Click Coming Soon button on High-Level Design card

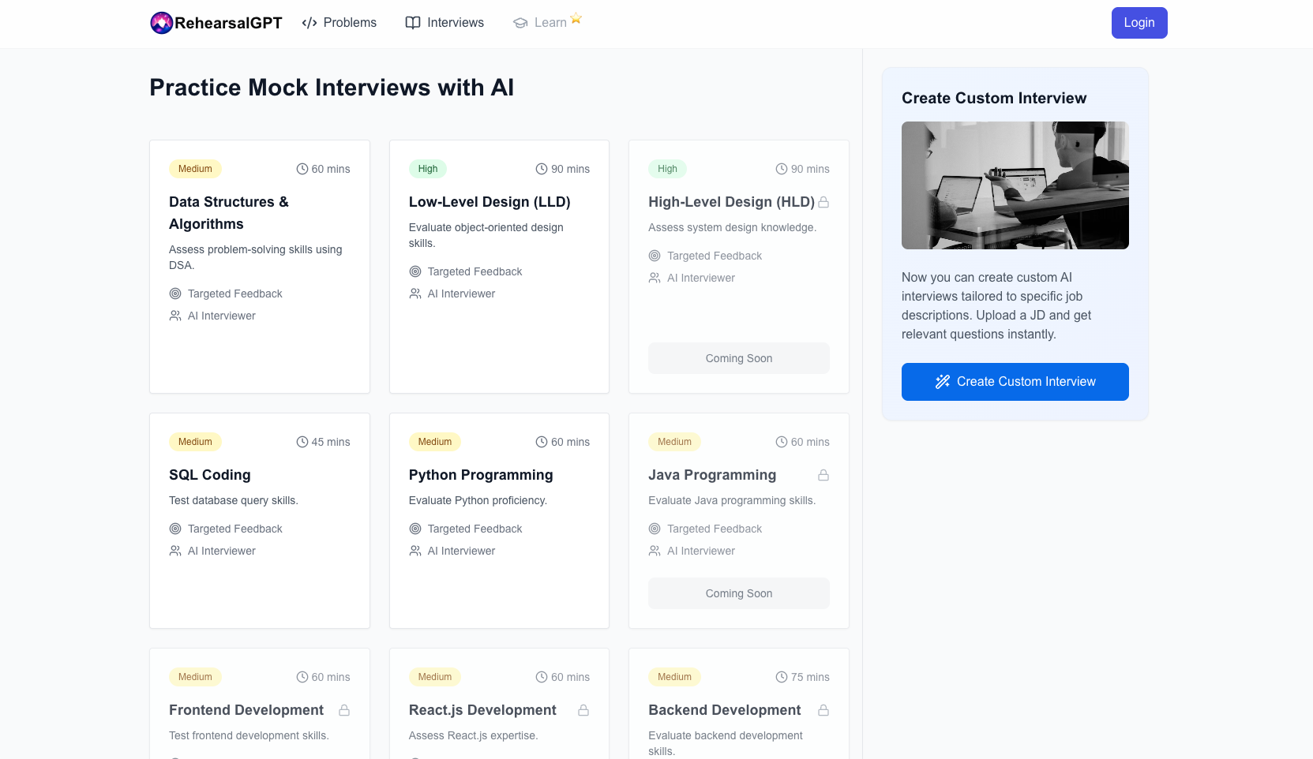click(x=739, y=358)
